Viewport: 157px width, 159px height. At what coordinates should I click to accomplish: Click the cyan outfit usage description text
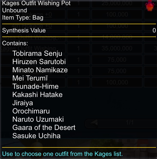tap(62, 154)
